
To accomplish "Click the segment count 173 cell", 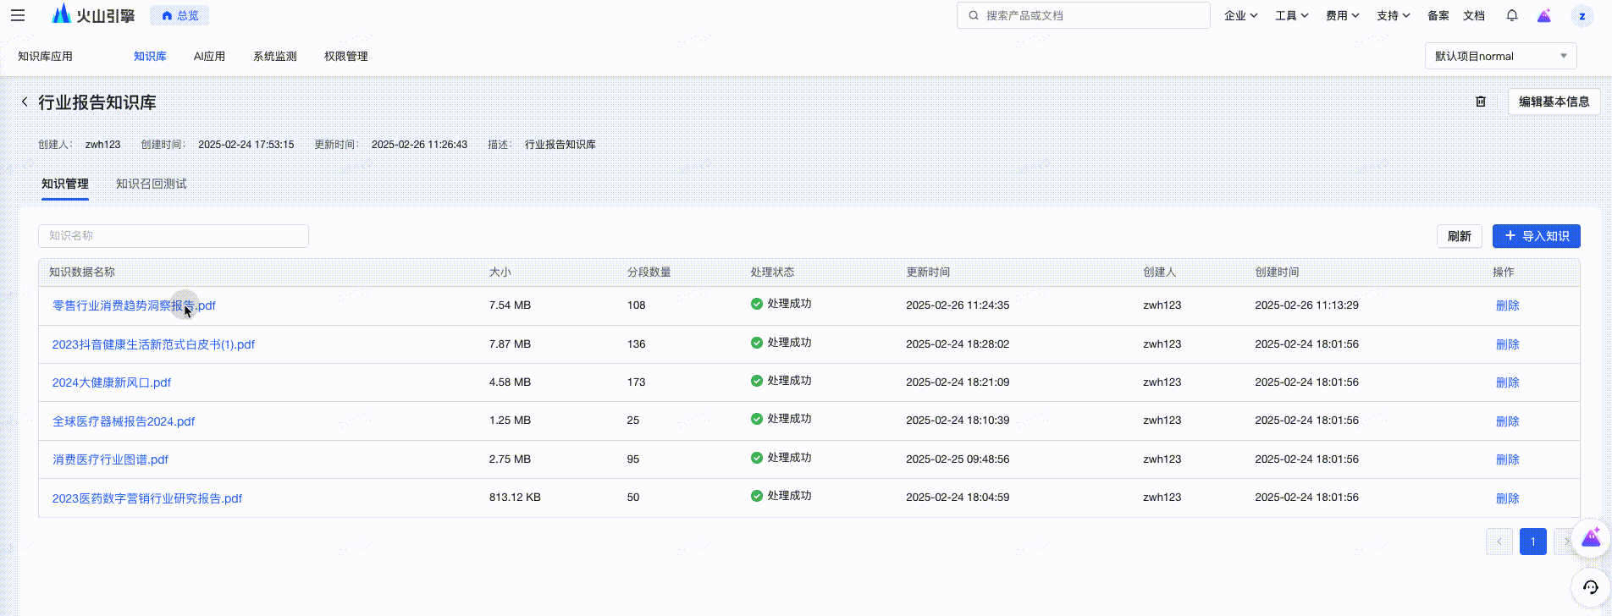I will coord(637,382).
